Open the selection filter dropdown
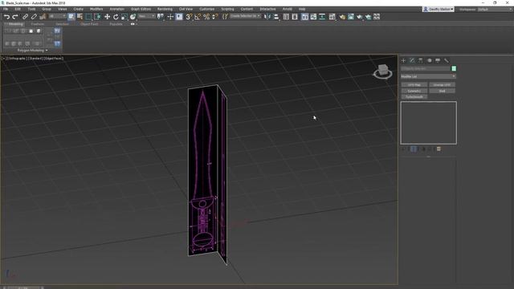This screenshot has width=514, height=289. tap(57, 16)
